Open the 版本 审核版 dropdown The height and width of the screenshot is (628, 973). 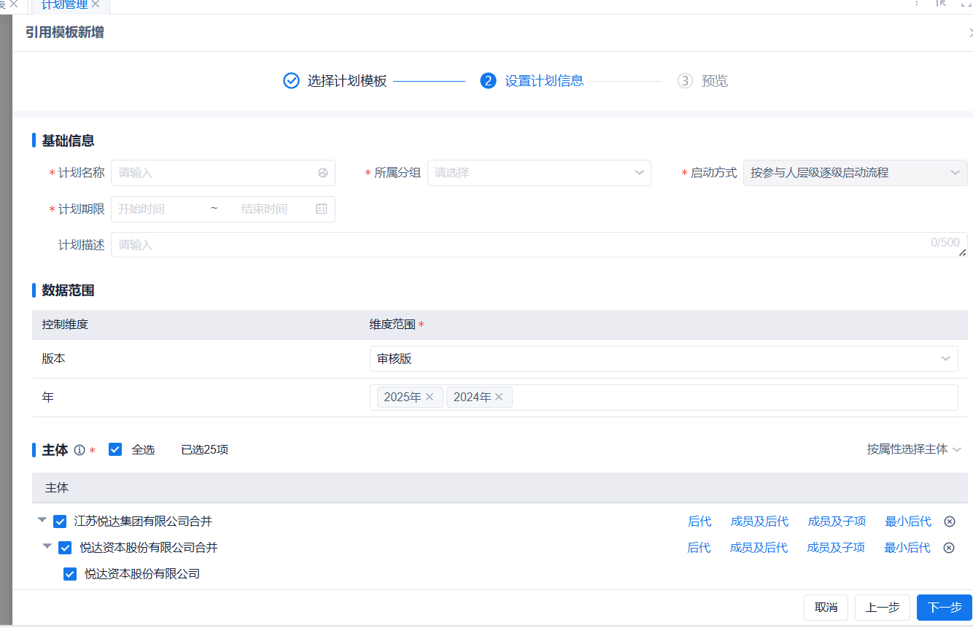(x=663, y=359)
